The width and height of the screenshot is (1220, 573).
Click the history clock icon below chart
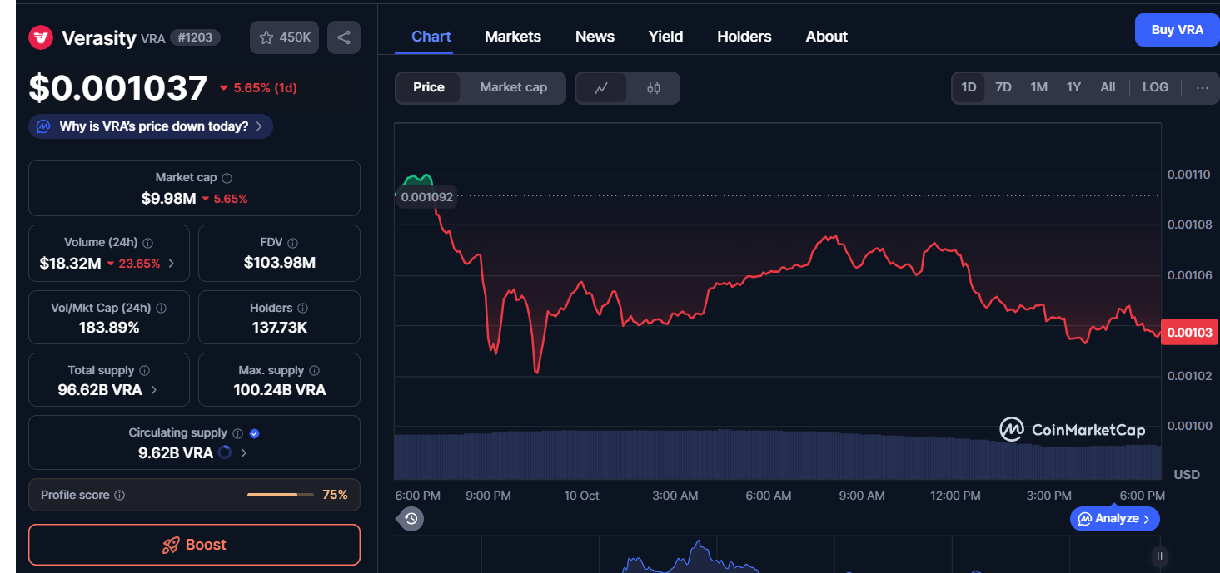click(x=411, y=519)
